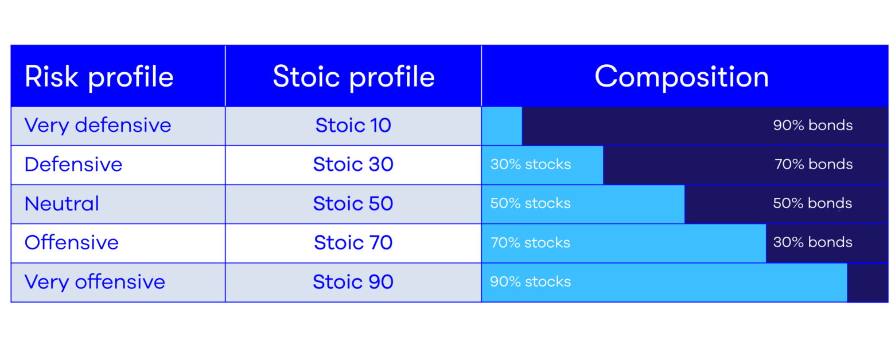Select the Very offensive risk profile cell

click(x=95, y=282)
